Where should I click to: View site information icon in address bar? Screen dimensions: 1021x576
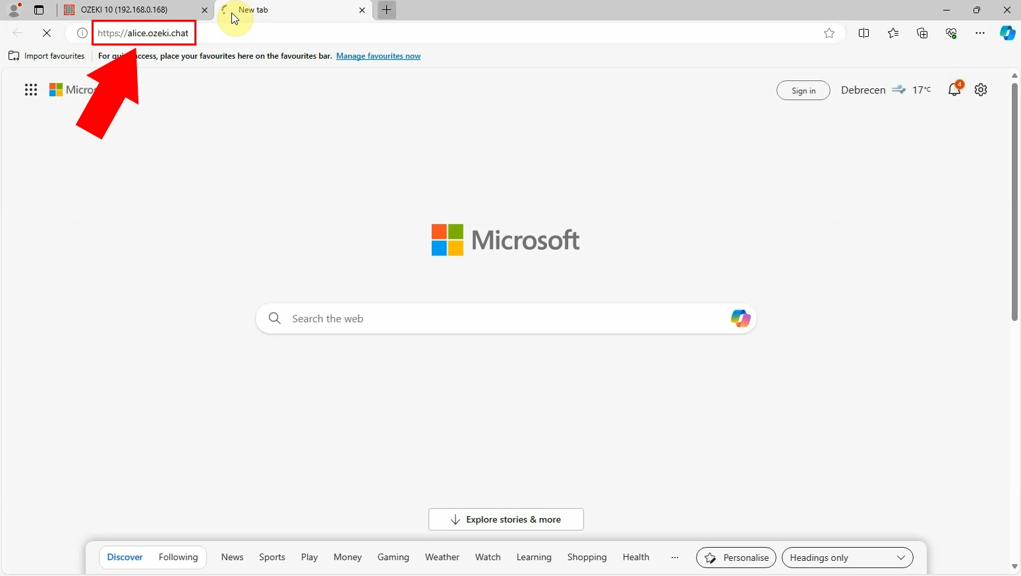pos(82,33)
